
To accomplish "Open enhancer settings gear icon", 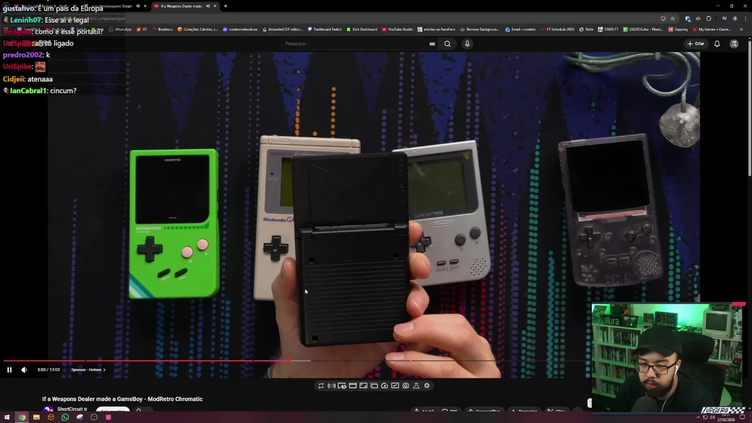I will tap(427, 385).
